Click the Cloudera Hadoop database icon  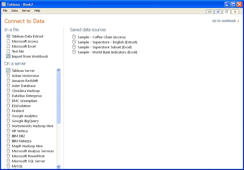pyautogui.click(x=8, y=90)
